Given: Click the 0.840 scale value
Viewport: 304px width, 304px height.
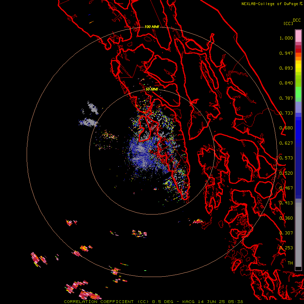Looking at the screenshot, I should pos(286,83).
